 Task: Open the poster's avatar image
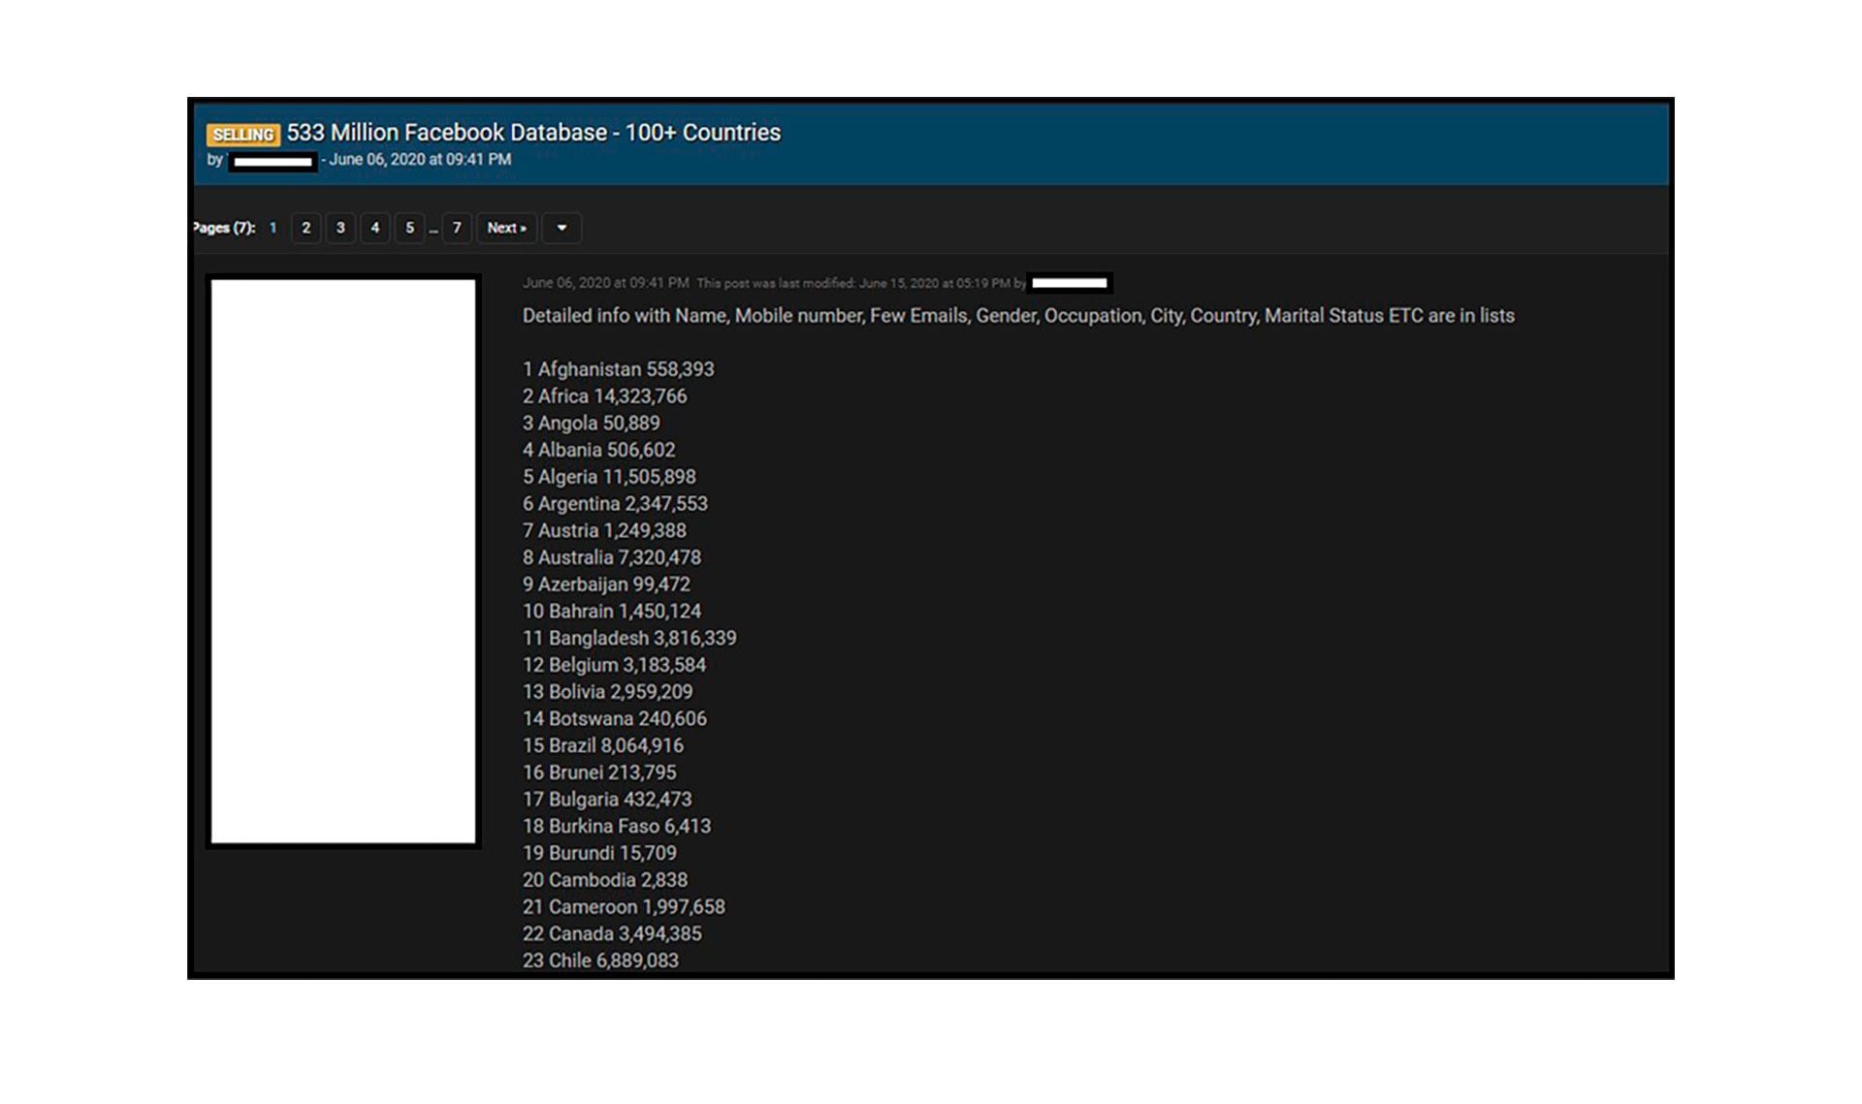[x=343, y=561]
